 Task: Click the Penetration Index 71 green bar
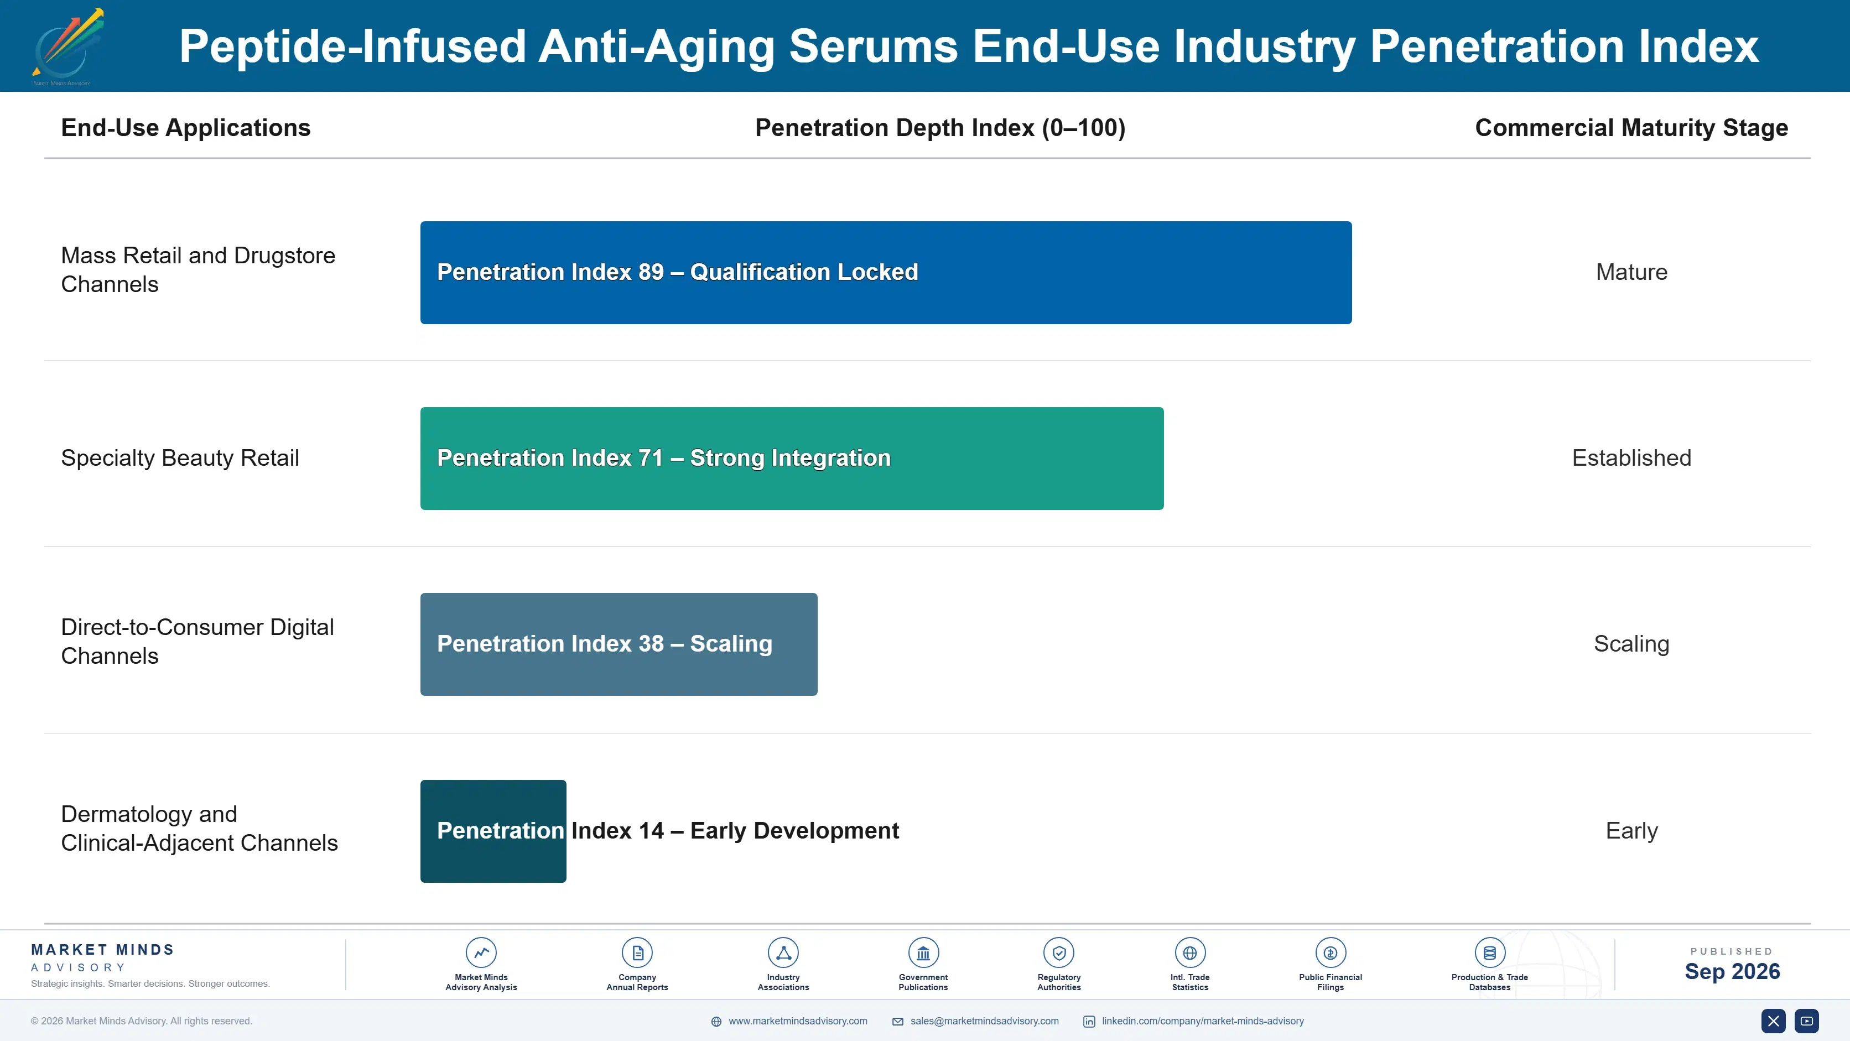[792, 459]
